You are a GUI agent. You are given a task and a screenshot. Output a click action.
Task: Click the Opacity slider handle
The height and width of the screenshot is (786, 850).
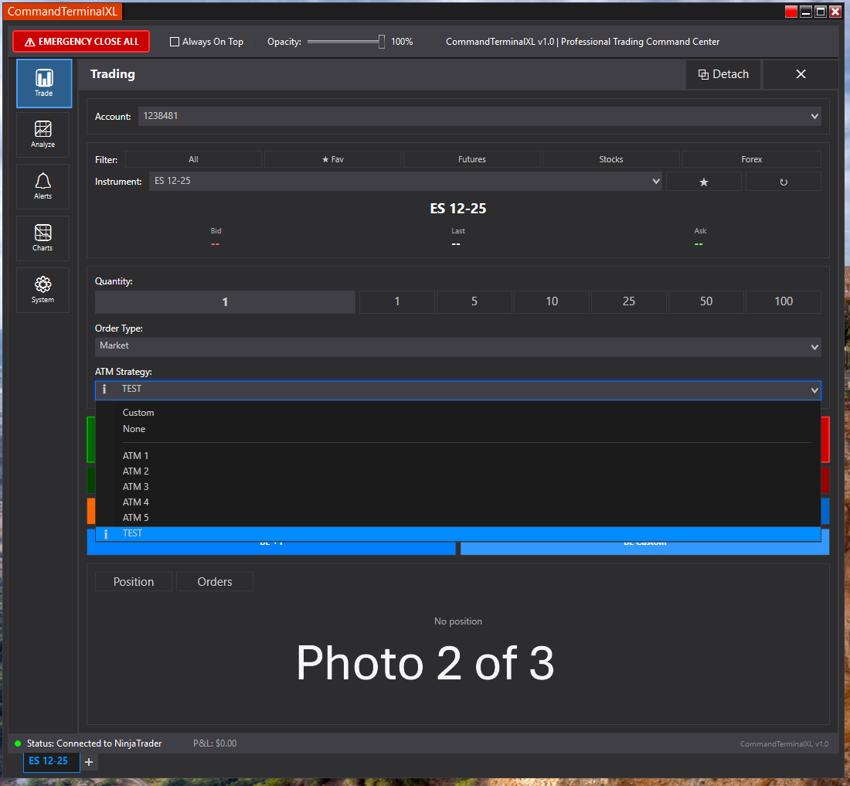point(382,42)
